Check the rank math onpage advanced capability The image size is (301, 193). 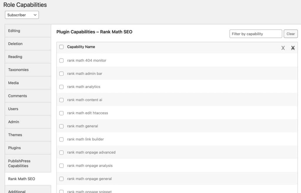point(61,153)
